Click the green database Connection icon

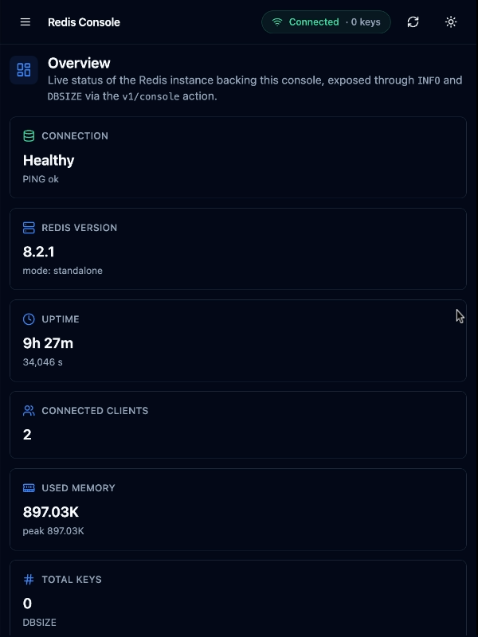click(x=29, y=135)
